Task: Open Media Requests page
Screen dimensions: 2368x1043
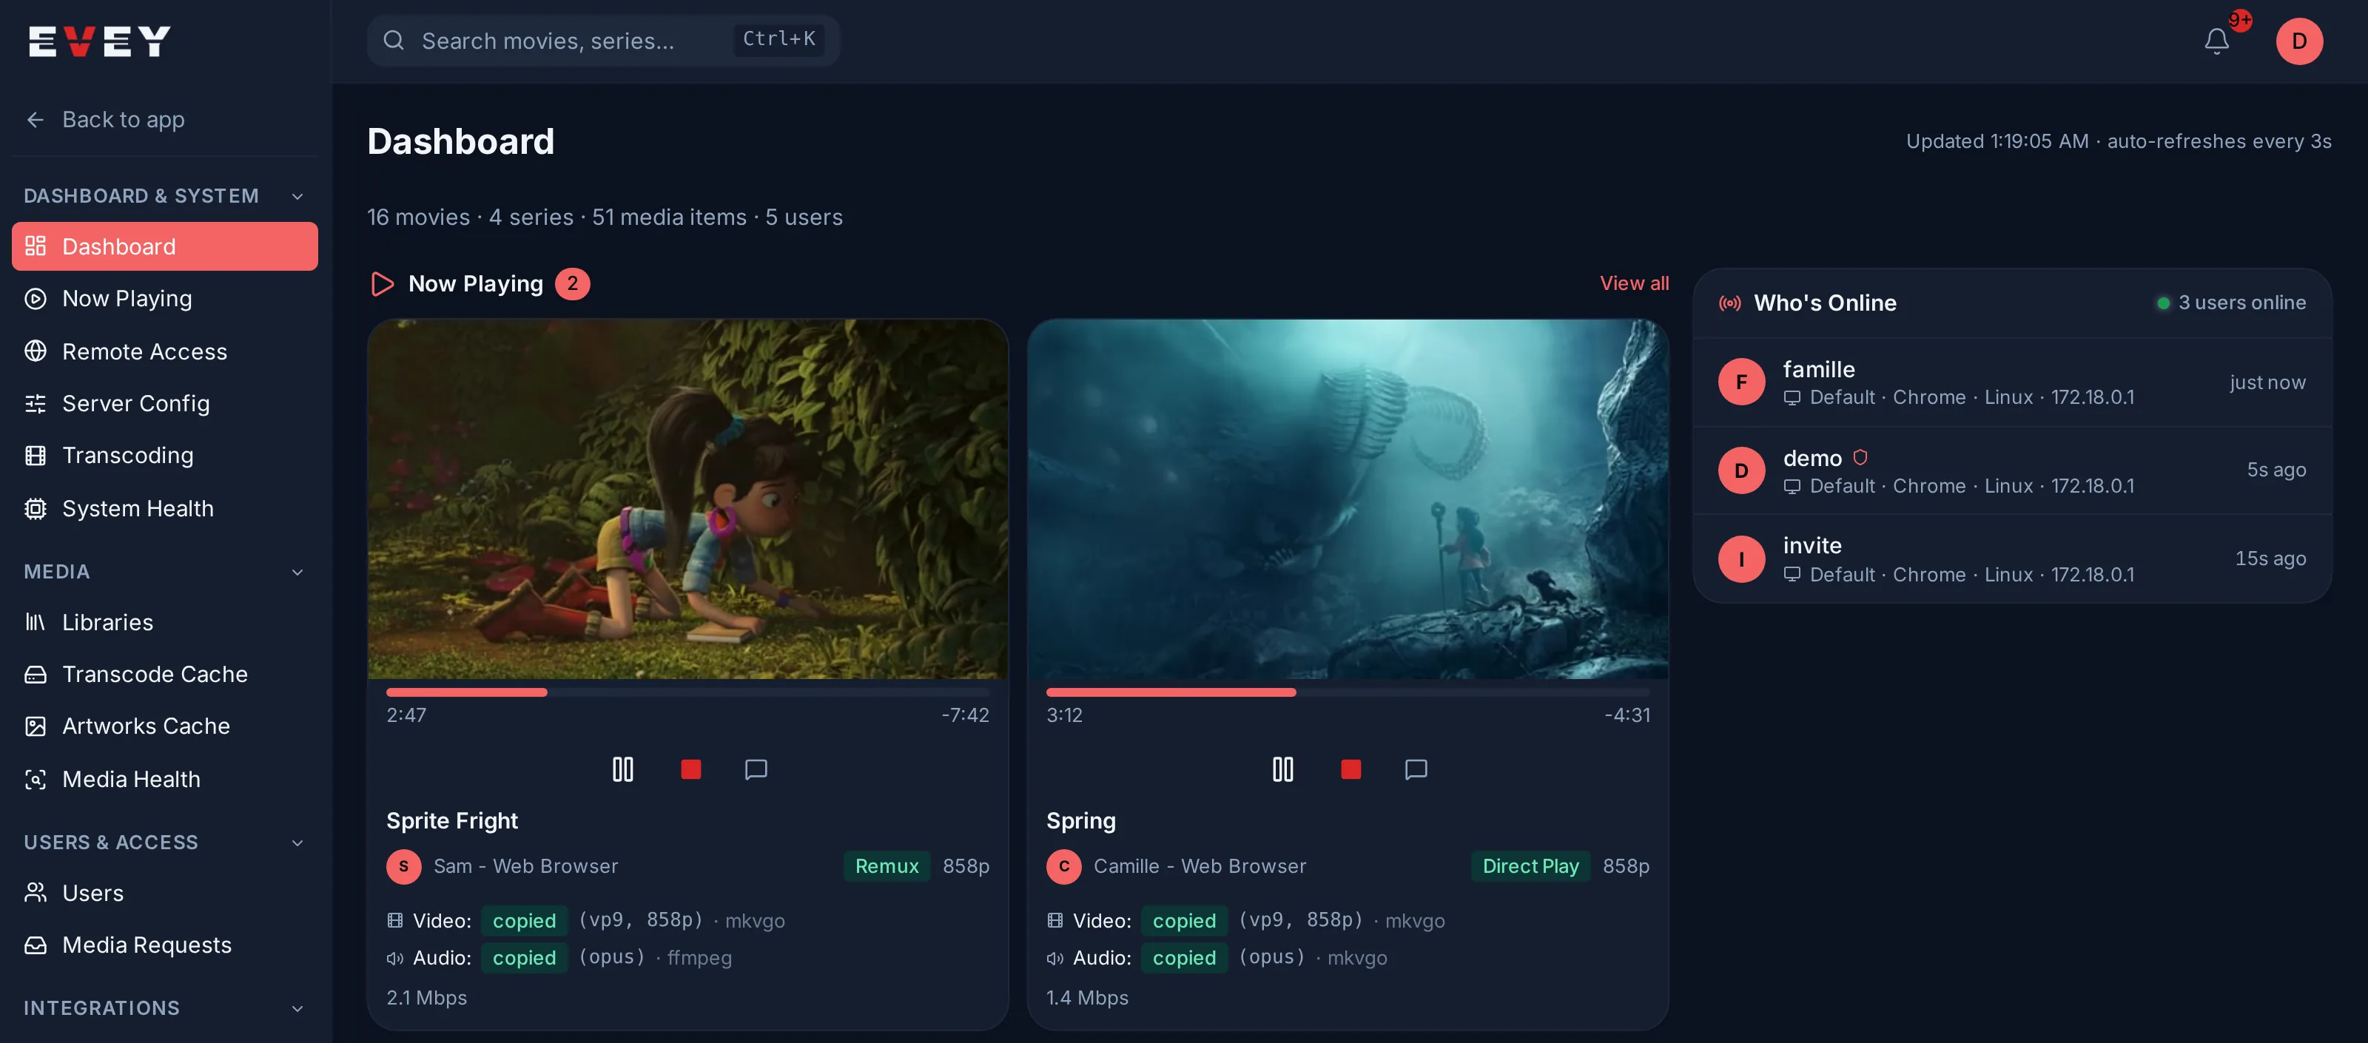Action: [x=164, y=945]
